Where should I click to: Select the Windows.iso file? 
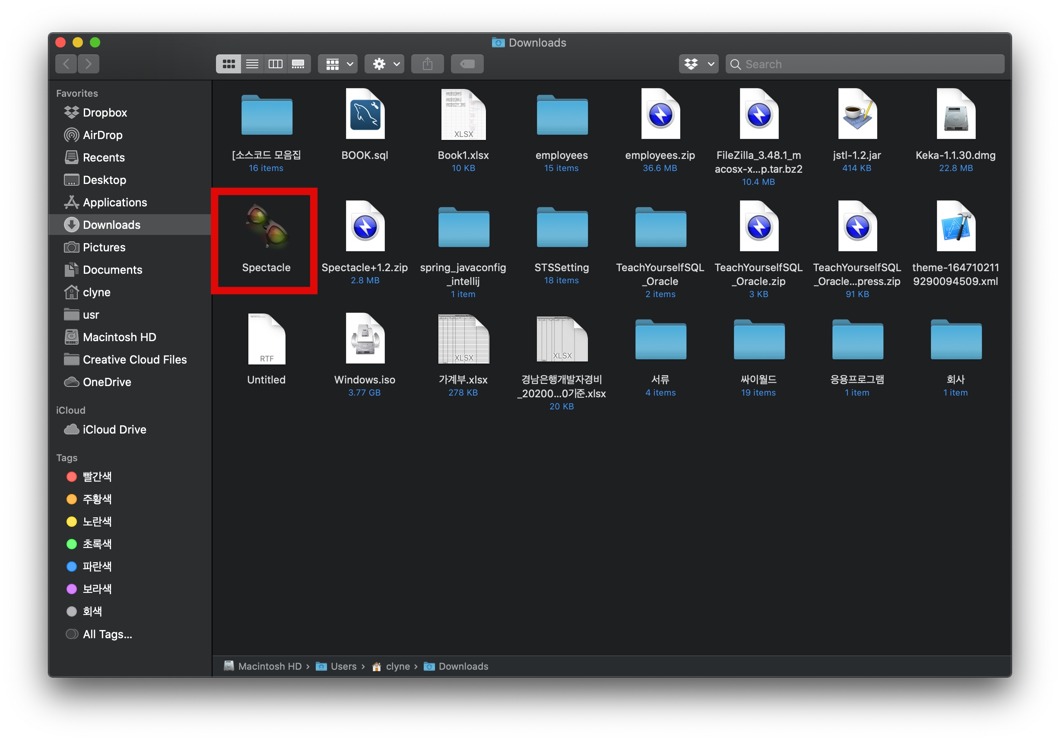(365, 339)
